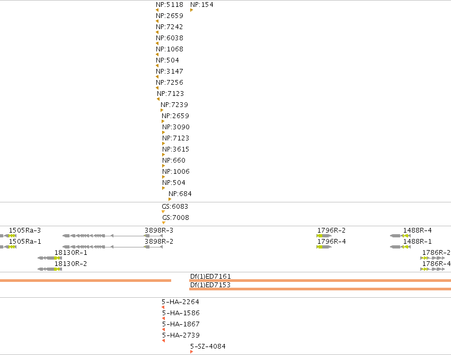Click the NP:504 label with right-pointing arrow
The height and width of the screenshot is (355, 451).
click(174, 182)
